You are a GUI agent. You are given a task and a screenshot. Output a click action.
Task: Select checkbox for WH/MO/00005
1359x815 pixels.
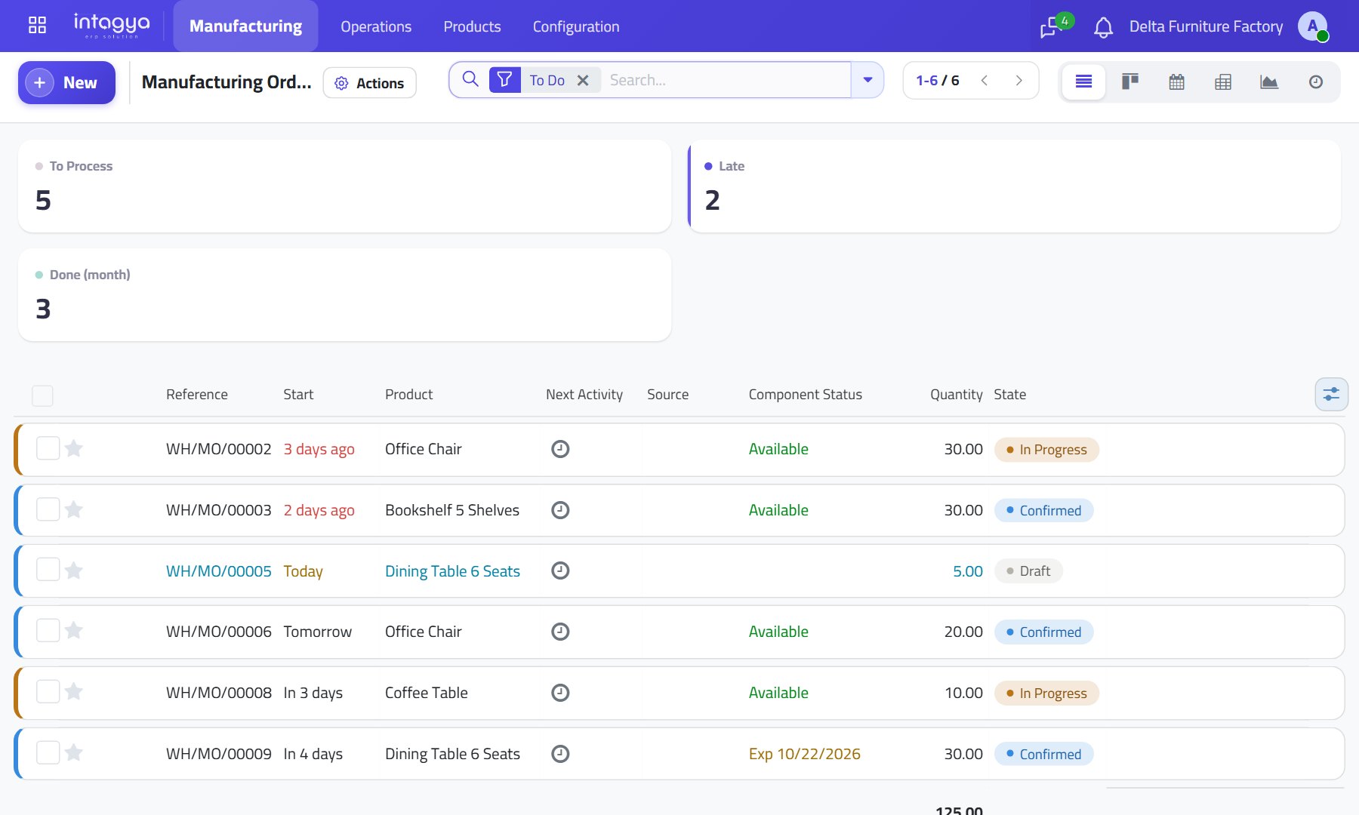click(x=48, y=570)
